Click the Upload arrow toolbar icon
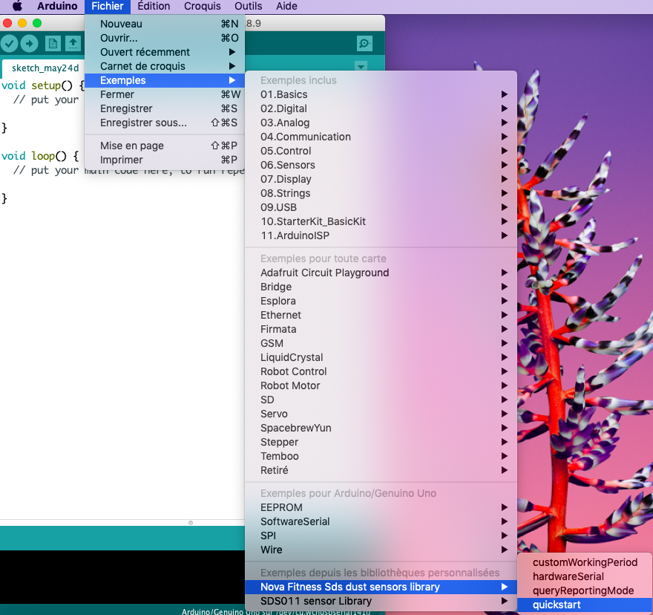653x615 pixels. (x=29, y=43)
